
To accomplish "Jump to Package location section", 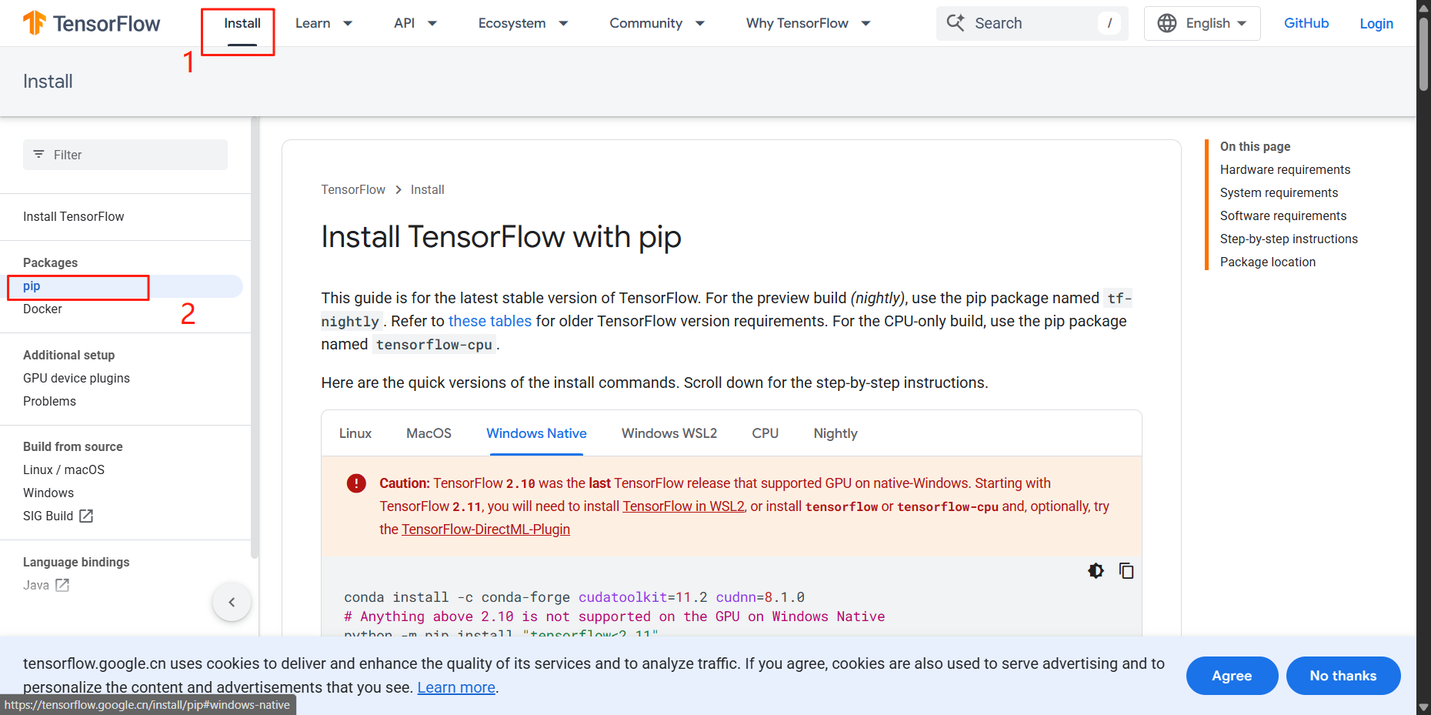I will [x=1268, y=262].
